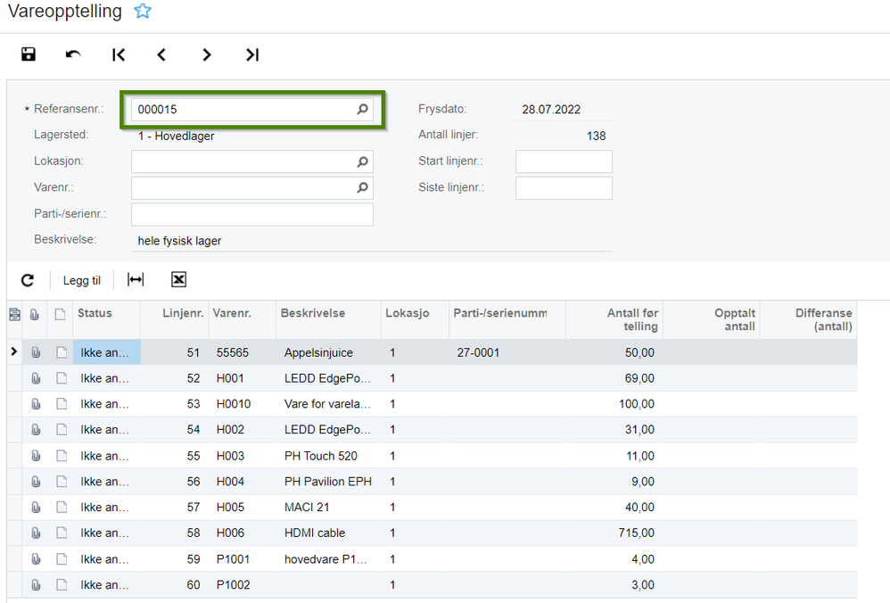Sort by the Linjenr. column header
Screen dimensions: 890x603
tap(183, 313)
